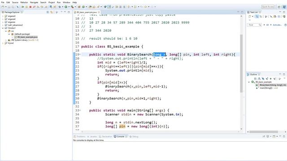The height and width of the screenshot is (161, 287).
Task: Click the Task List Find field
Action: click(254, 25)
